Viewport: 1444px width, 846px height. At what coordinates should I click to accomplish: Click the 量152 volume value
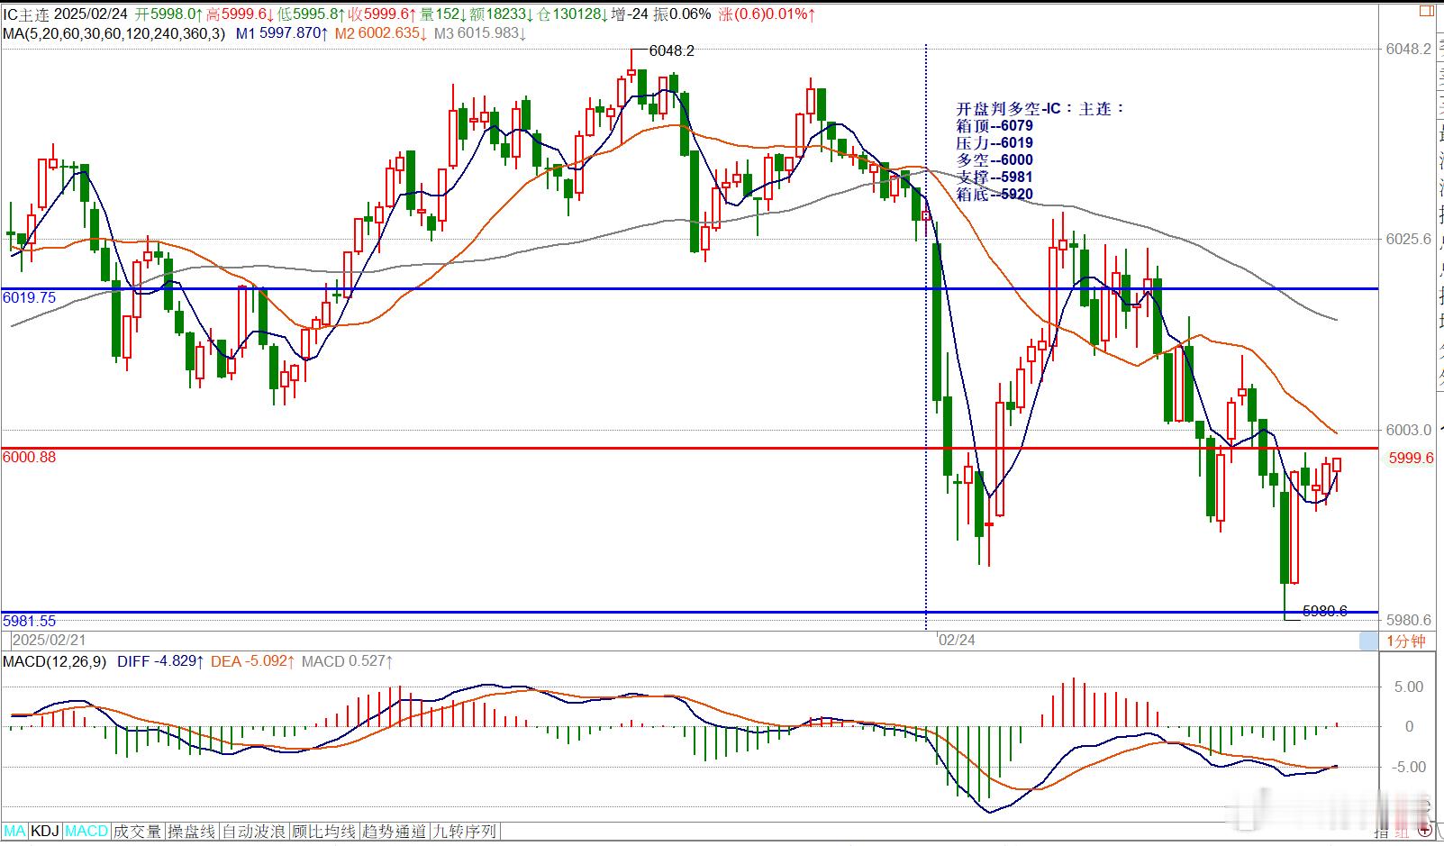click(443, 14)
